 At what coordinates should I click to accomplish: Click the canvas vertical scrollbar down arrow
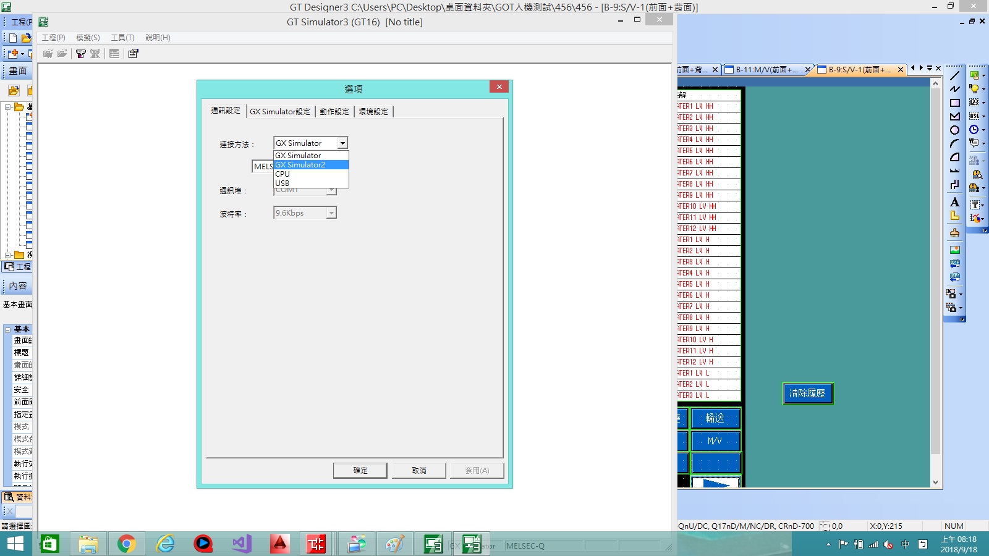(935, 482)
